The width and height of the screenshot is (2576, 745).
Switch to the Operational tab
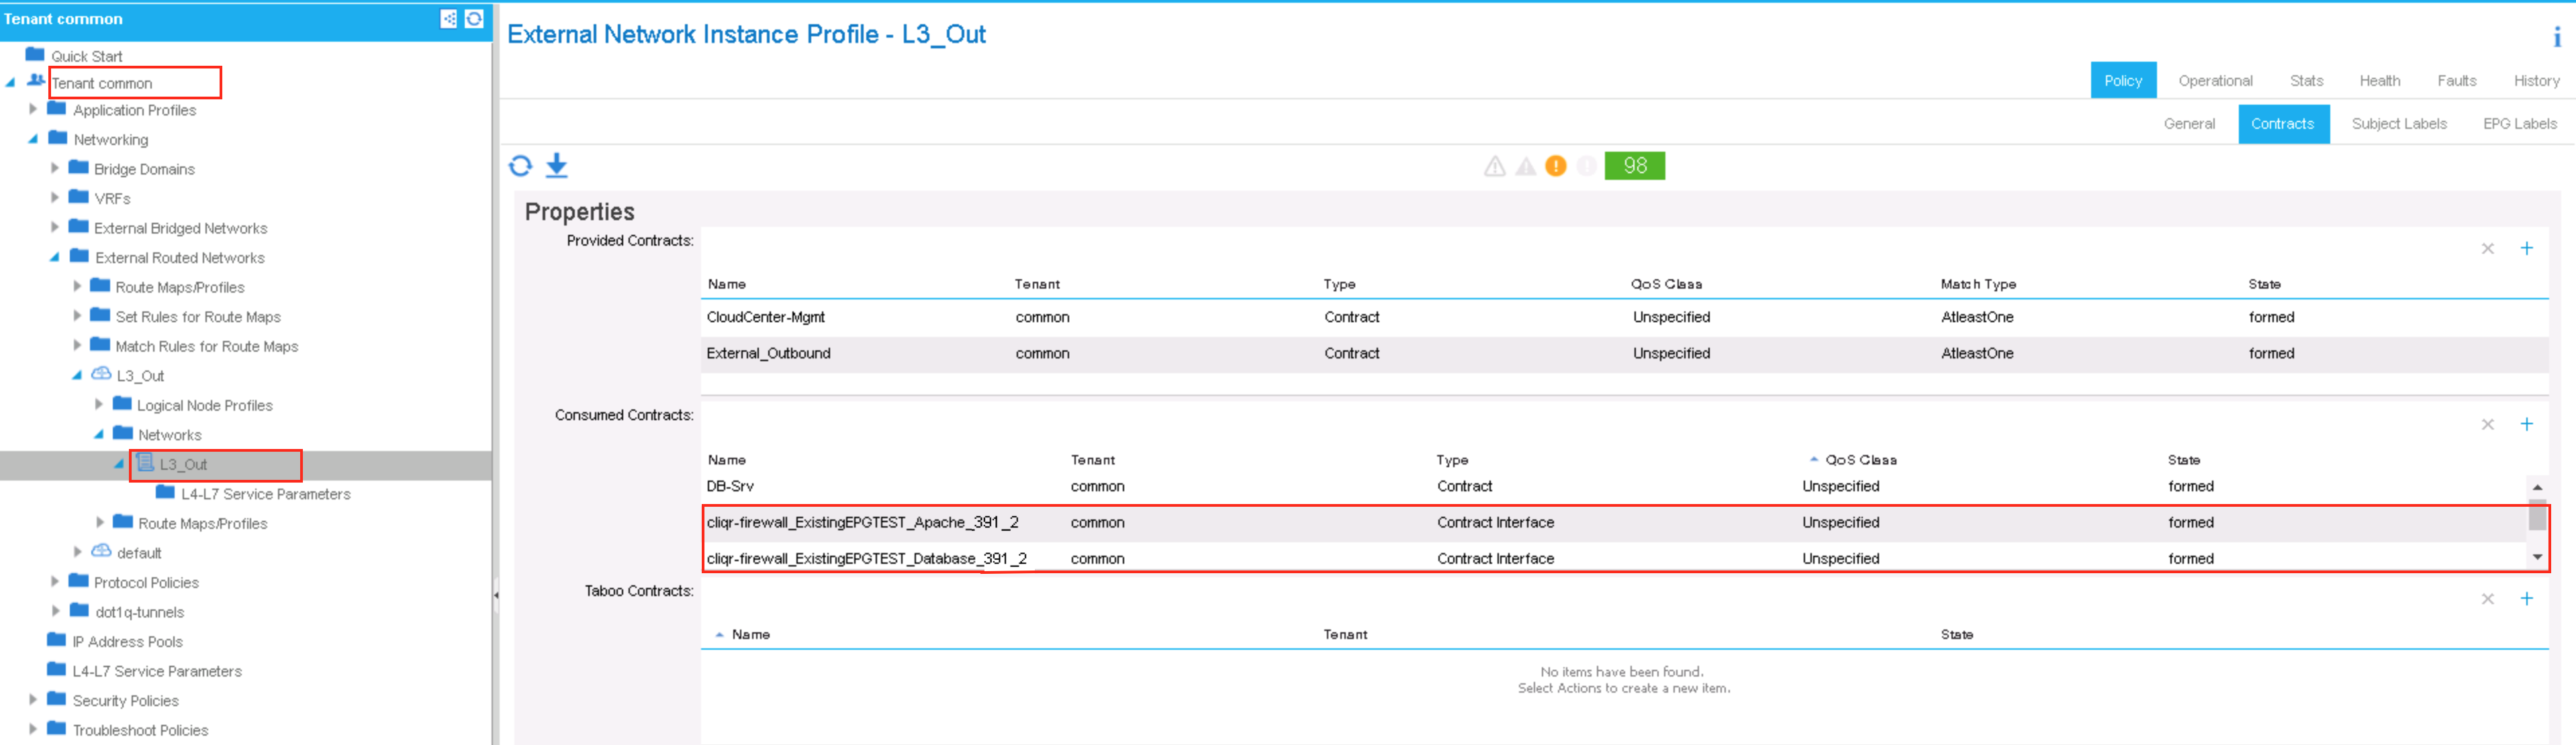coord(2215,80)
